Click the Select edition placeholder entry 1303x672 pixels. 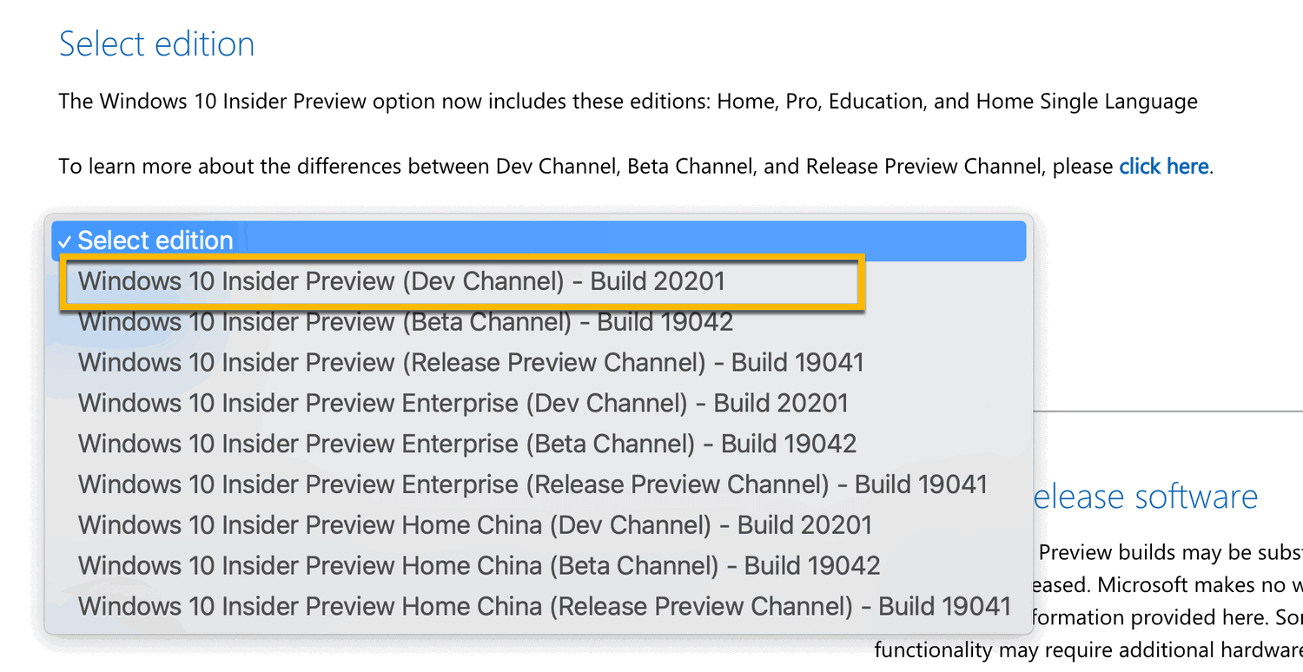coord(156,240)
